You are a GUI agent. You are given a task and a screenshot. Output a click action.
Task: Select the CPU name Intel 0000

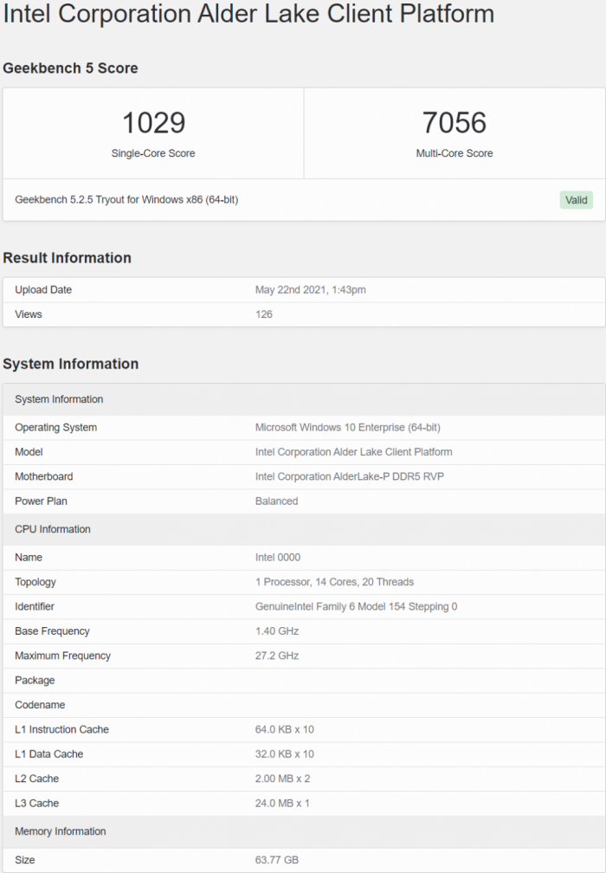(278, 558)
